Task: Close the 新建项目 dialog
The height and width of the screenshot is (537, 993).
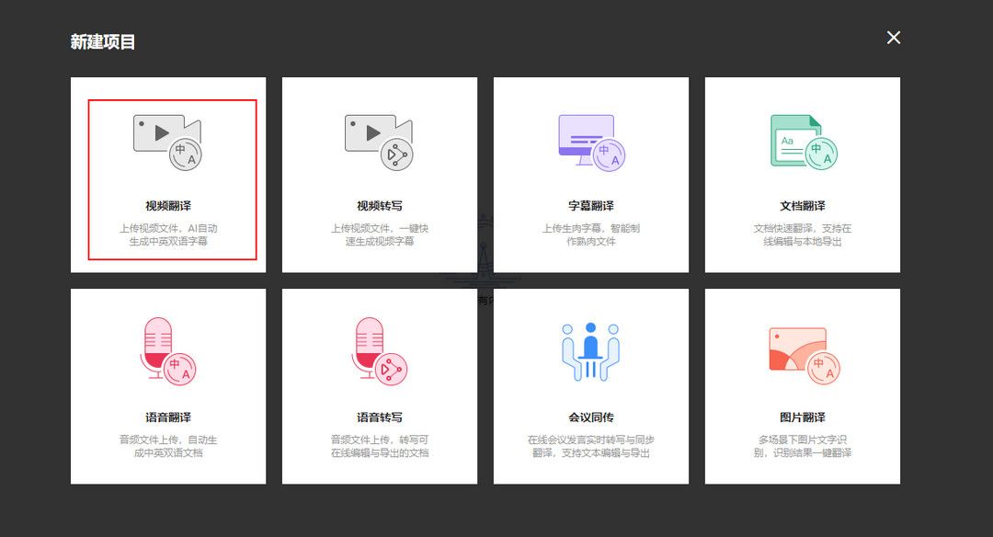Action: point(894,38)
